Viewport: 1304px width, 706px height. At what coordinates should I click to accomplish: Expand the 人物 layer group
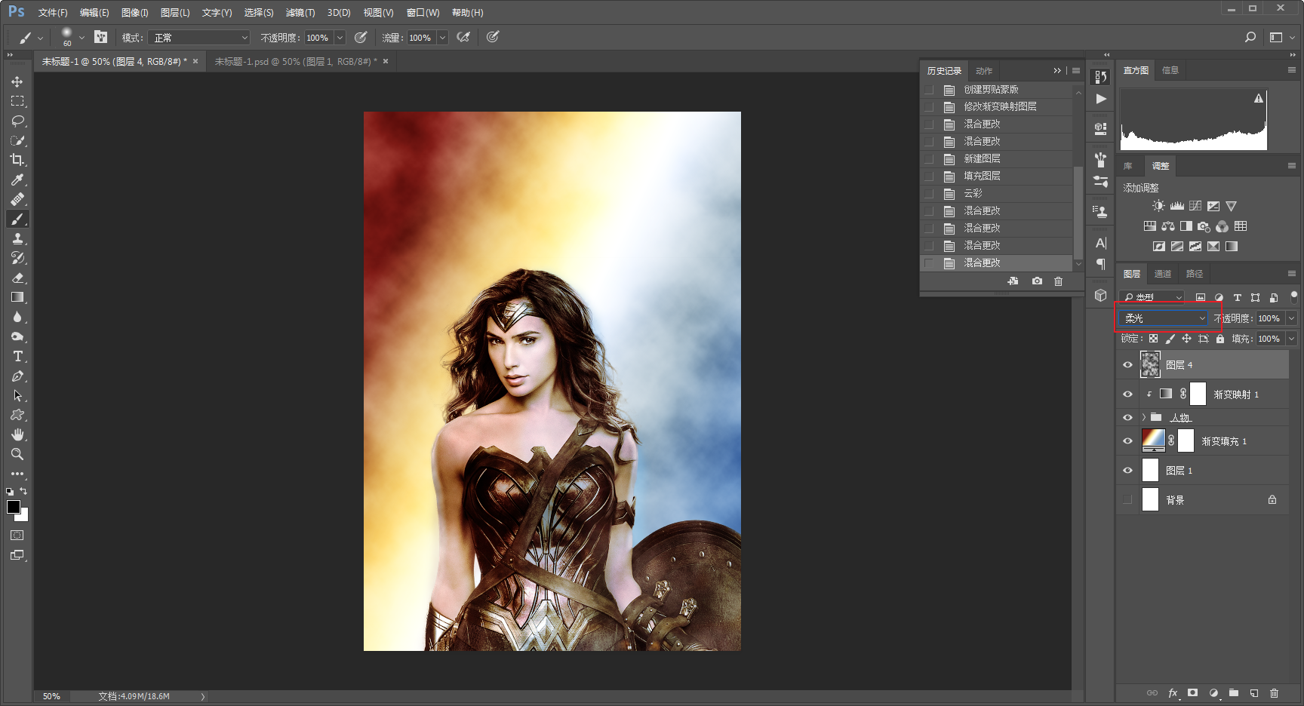[1144, 417]
